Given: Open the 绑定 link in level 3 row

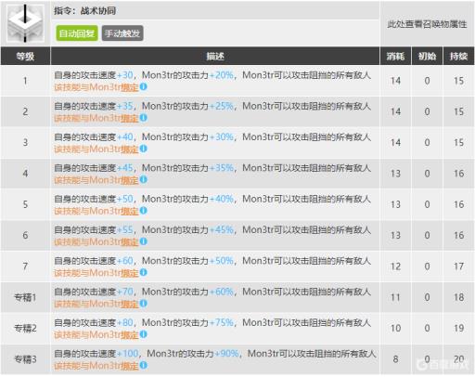Looking at the screenshot, I should (130, 149).
